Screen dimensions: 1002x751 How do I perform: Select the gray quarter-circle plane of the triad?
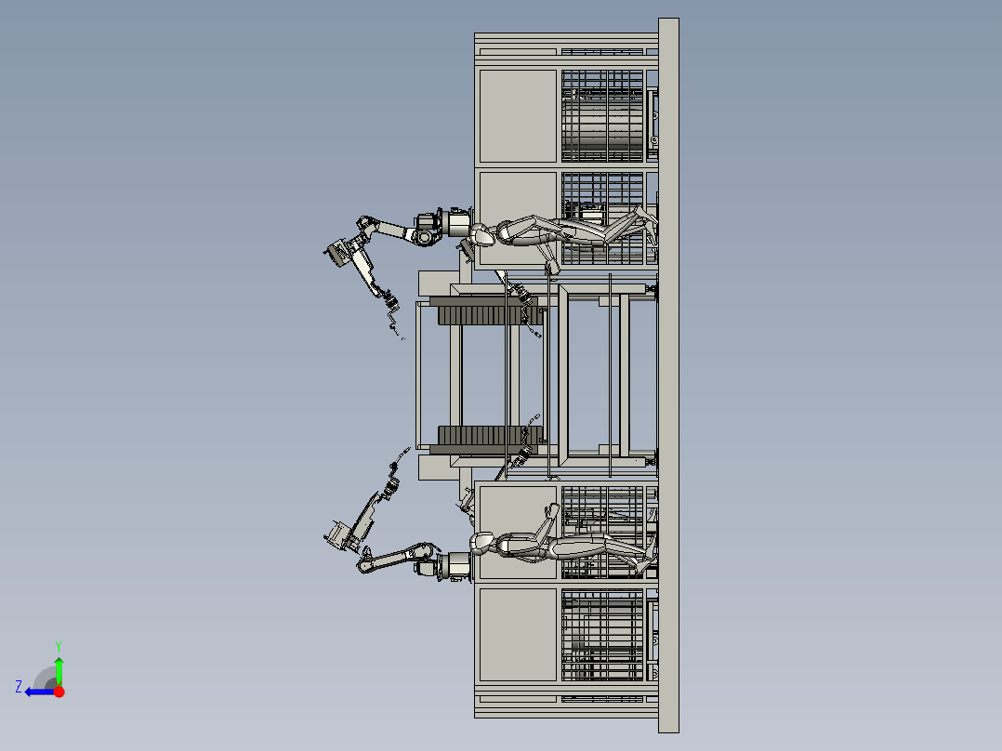(46, 679)
